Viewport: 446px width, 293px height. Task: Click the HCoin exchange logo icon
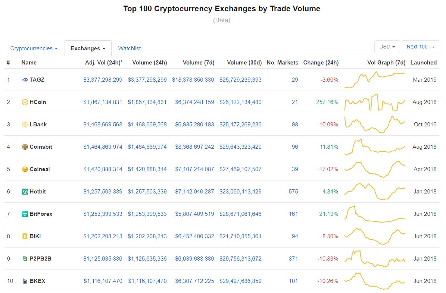click(25, 102)
